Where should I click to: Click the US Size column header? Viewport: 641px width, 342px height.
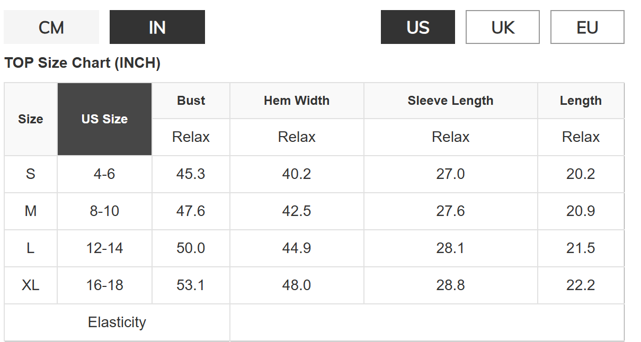104,119
